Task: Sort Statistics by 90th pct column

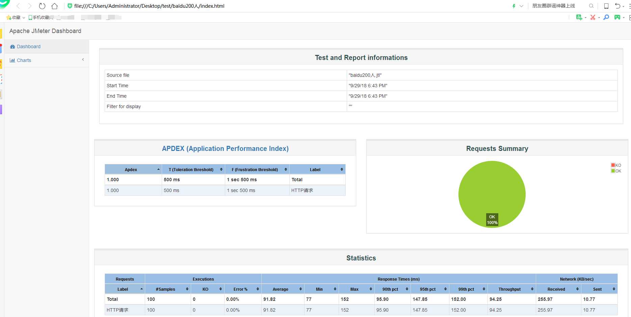Action: click(x=393, y=289)
